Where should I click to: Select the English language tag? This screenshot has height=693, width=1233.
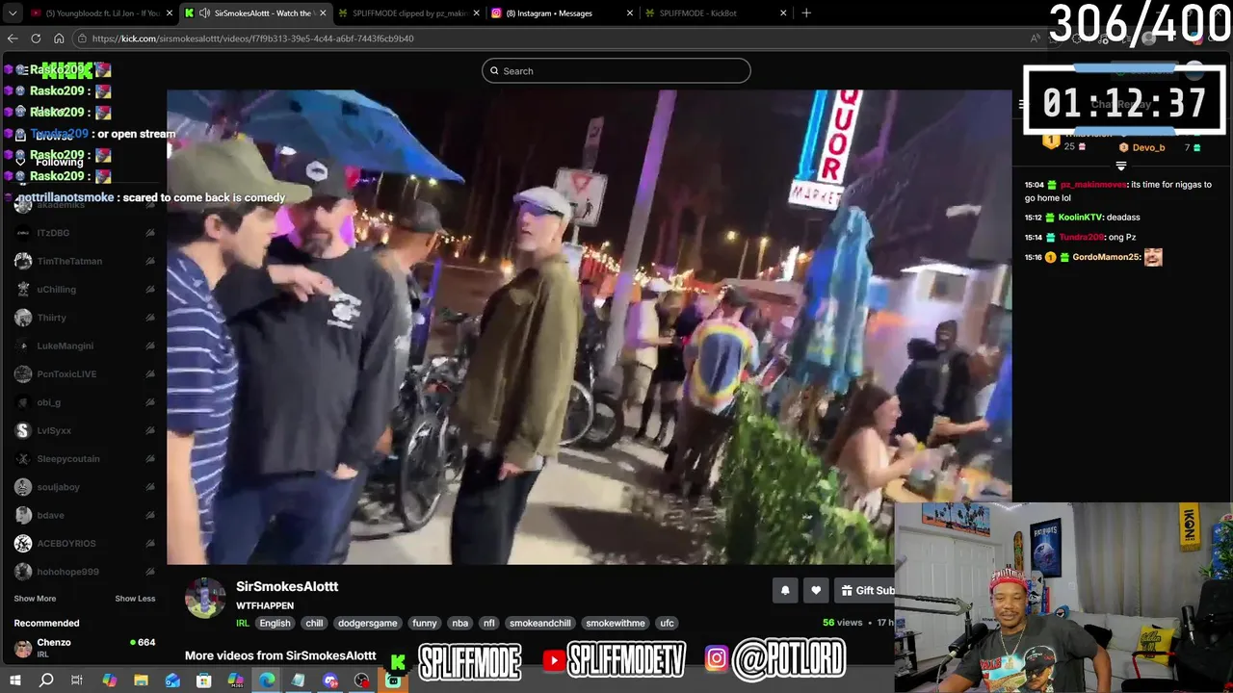(x=275, y=624)
